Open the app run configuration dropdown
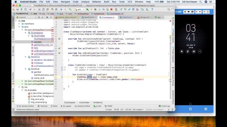Viewport: 227px width, 127px height. 79,10
